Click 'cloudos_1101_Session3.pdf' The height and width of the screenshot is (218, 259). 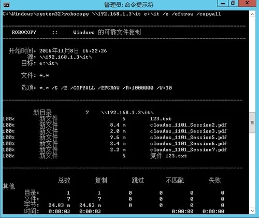[189, 131]
